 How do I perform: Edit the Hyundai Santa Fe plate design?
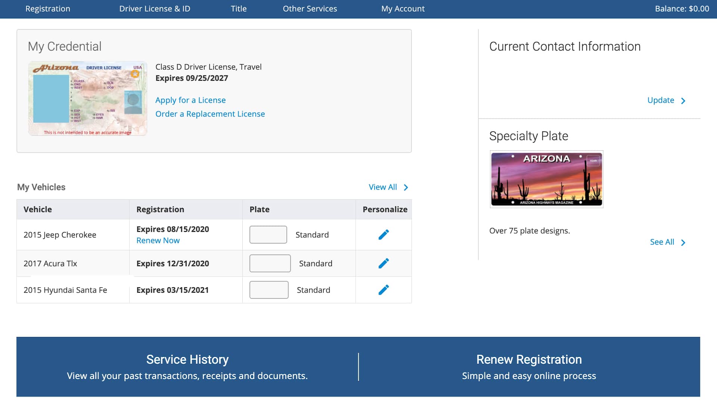coord(384,290)
